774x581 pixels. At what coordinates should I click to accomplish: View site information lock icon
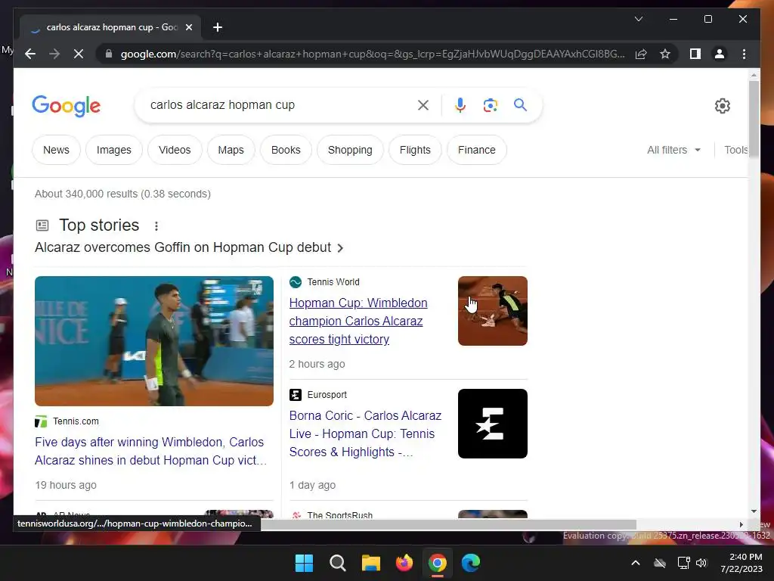pyautogui.click(x=109, y=54)
